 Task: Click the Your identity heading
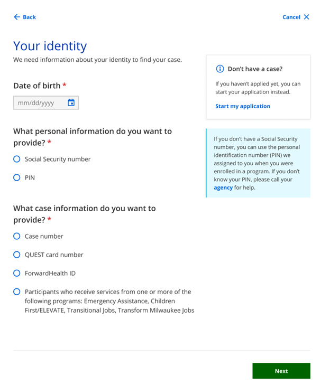(x=50, y=46)
